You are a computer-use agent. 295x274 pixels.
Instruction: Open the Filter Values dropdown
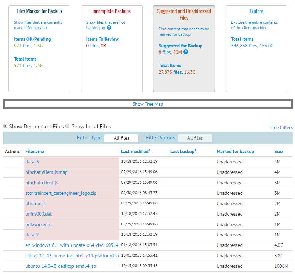(x=195, y=138)
